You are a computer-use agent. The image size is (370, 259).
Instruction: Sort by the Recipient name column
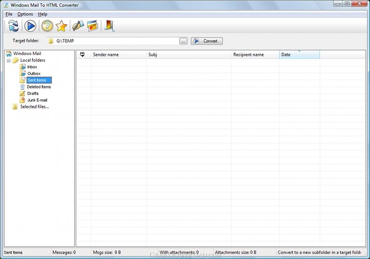pos(255,55)
